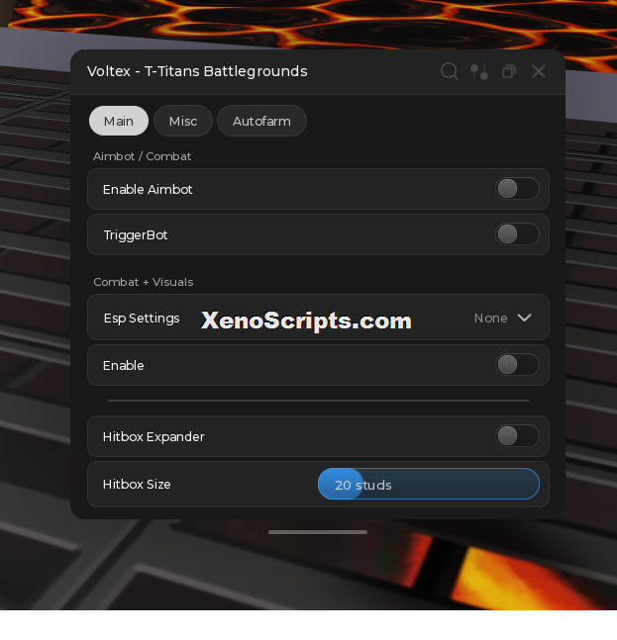The width and height of the screenshot is (617, 640).
Task: Click the drag handle bar below window
Action: [318, 532]
